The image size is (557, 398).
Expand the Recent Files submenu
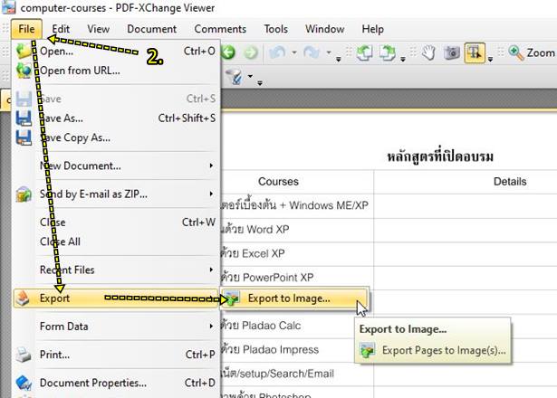[x=116, y=270]
